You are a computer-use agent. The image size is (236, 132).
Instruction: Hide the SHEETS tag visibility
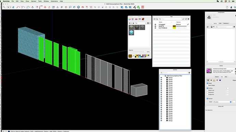click(155, 26)
